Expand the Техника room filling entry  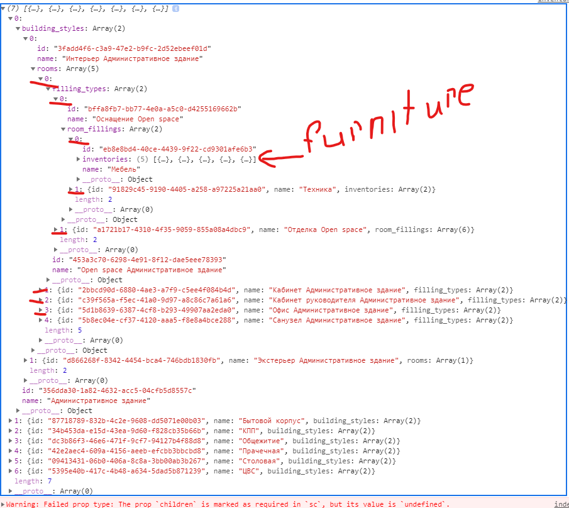(70, 189)
